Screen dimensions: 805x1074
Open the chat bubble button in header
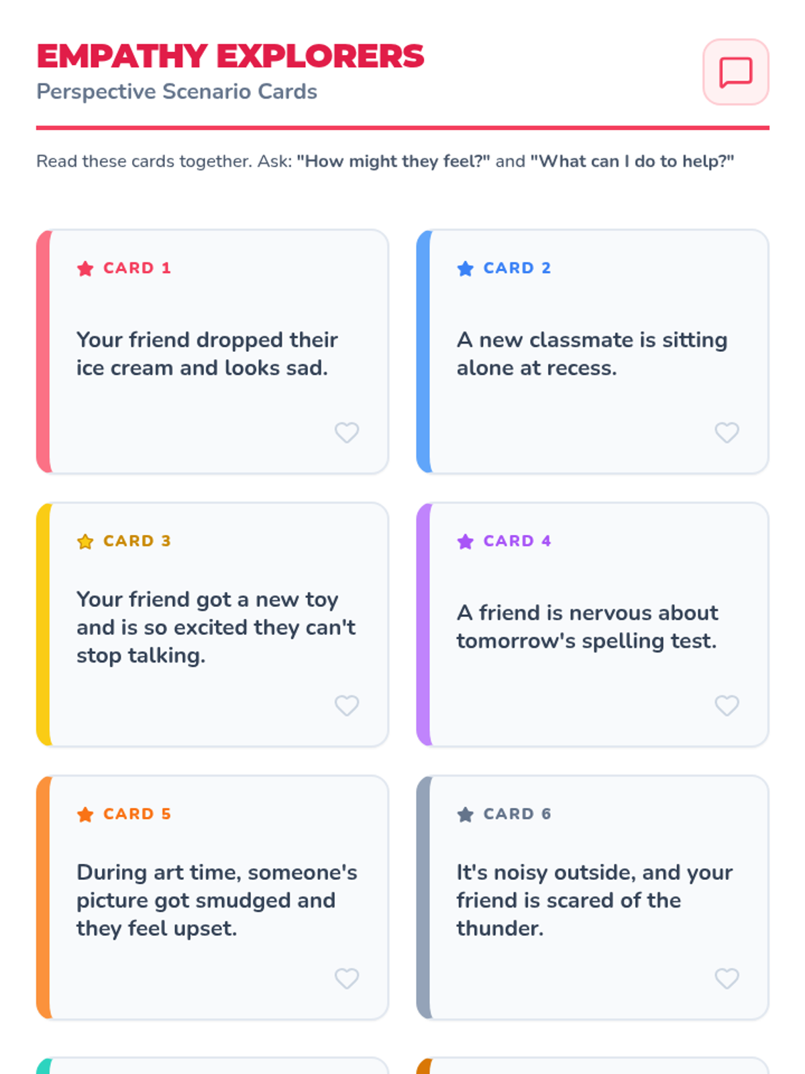click(x=735, y=72)
